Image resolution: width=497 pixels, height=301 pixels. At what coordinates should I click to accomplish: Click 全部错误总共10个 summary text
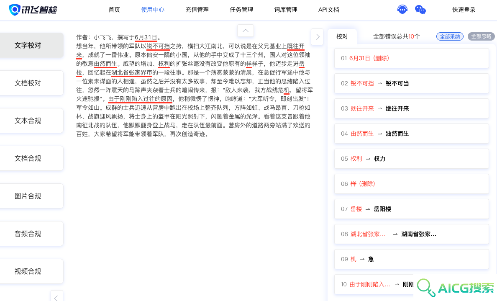click(397, 36)
